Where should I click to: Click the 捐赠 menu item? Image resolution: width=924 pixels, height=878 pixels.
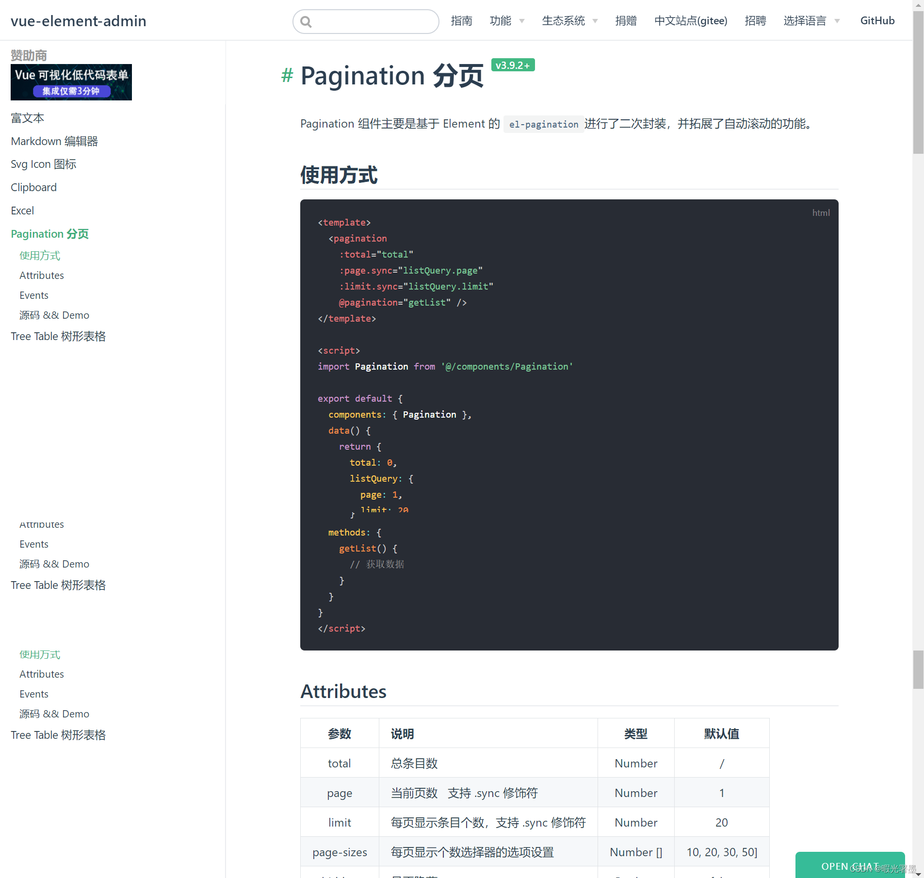pyautogui.click(x=625, y=20)
